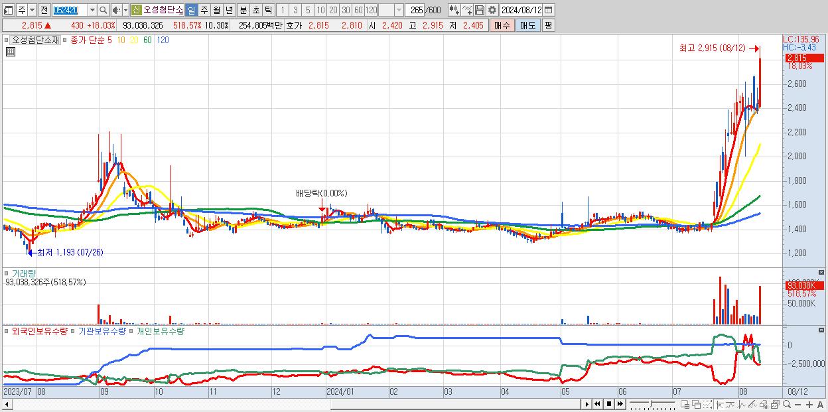Select the 60 interval button
This screenshot has height=412, width=828.
[x=358, y=10]
